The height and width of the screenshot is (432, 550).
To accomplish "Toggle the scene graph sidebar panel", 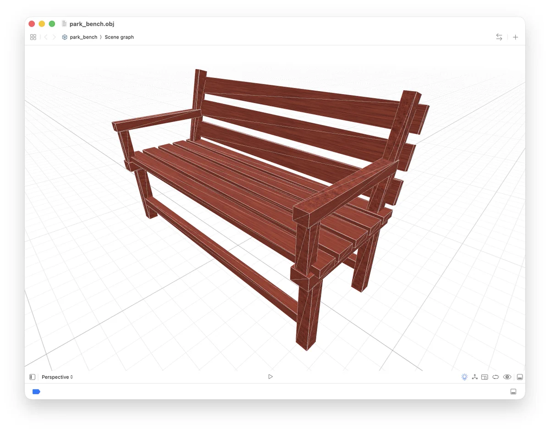I will 32,377.
